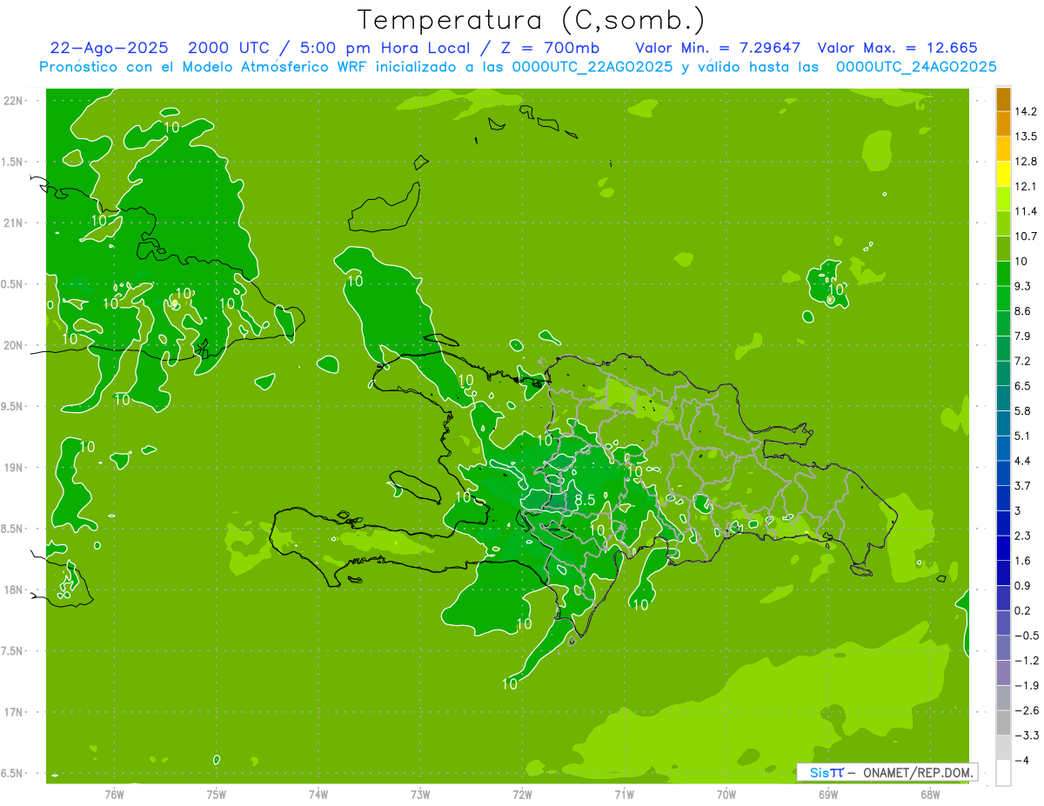Click the '74W' longitude axis label
1044x806 pixels.
(x=318, y=794)
